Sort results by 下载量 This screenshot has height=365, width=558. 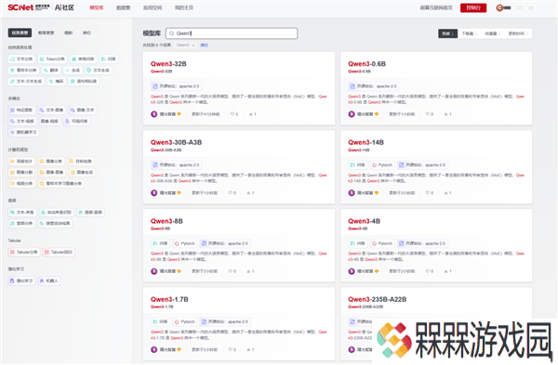pyautogui.click(x=469, y=33)
